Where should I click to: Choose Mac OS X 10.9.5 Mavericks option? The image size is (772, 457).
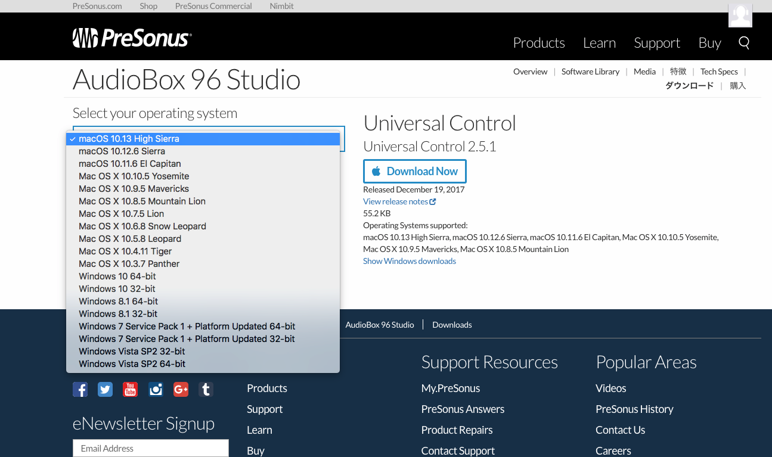pos(203,189)
